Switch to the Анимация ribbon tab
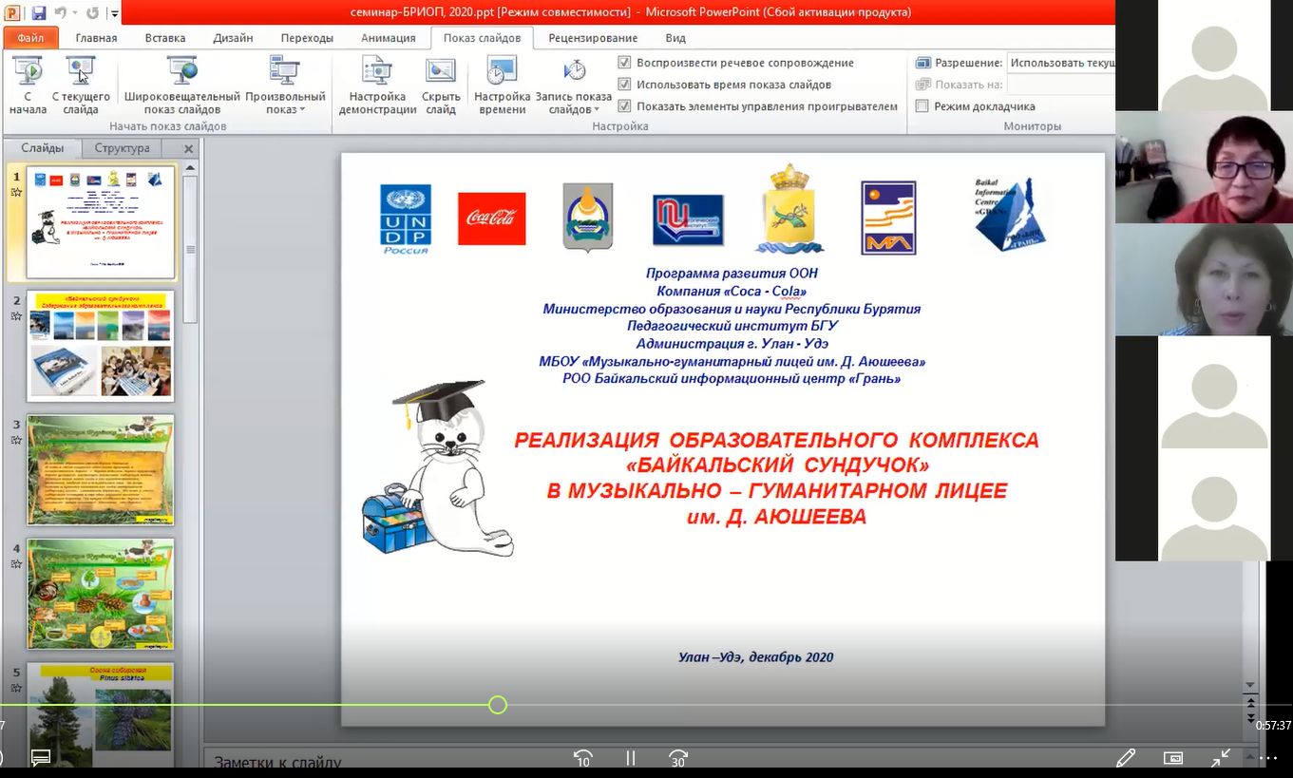The image size is (1293, 778). coord(388,38)
